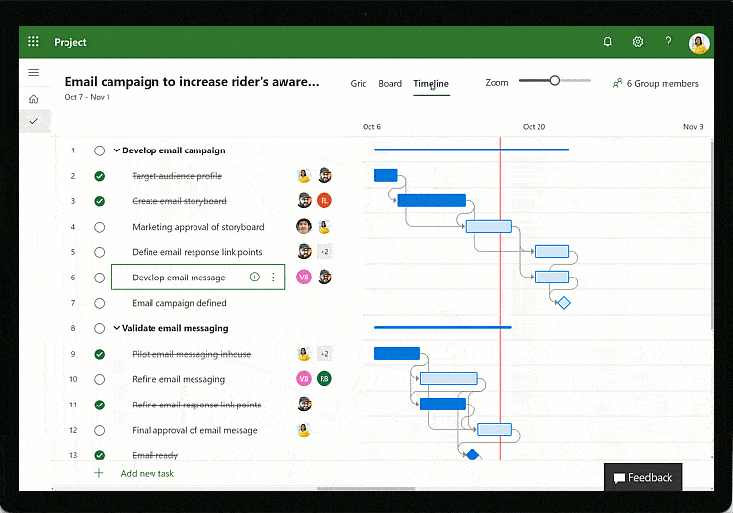Uncheck Create email storyboard task

99,201
